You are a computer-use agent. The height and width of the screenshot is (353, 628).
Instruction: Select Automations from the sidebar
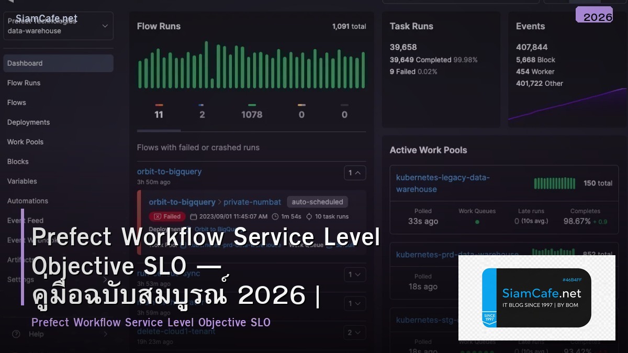pos(27,200)
